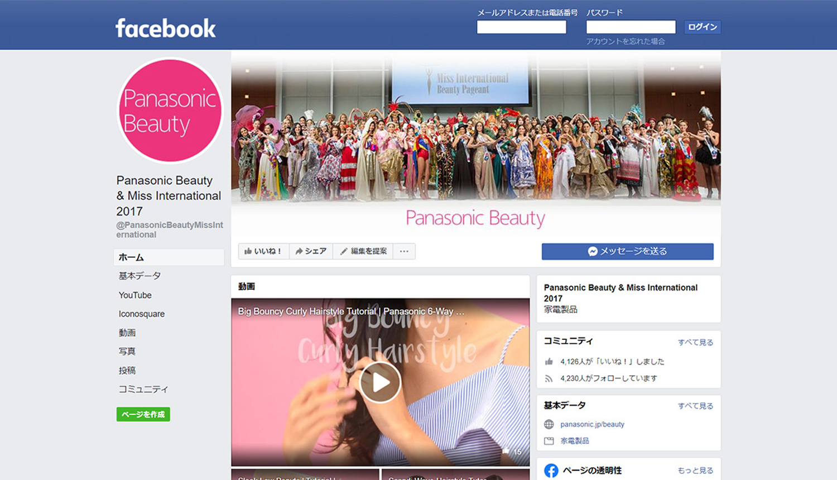Select ホーム in the sidebar
837x480 pixels.
tap(169, 257)
